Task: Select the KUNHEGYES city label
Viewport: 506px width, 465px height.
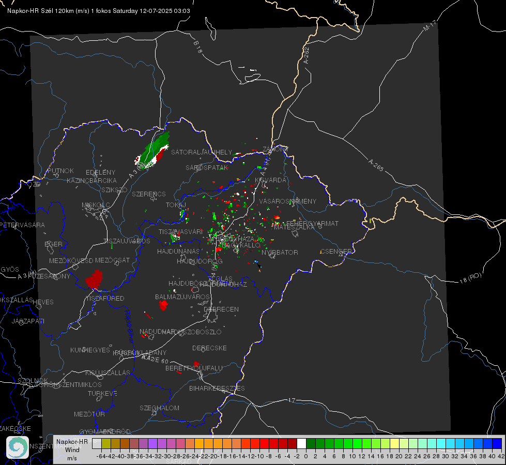Action: pyautogui.click(x=90, y=350)
